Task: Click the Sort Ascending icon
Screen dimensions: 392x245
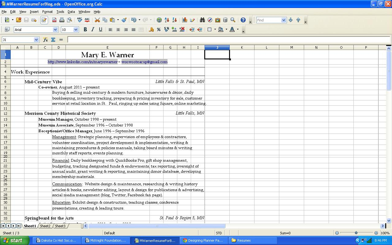Action: click(x=167, y=20)
